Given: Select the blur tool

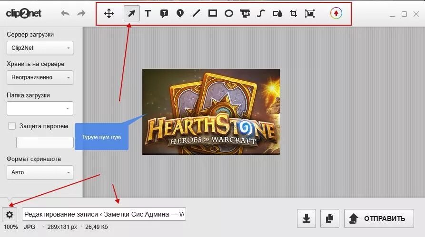Looking at the screenshot, I should tap(277, 13).
